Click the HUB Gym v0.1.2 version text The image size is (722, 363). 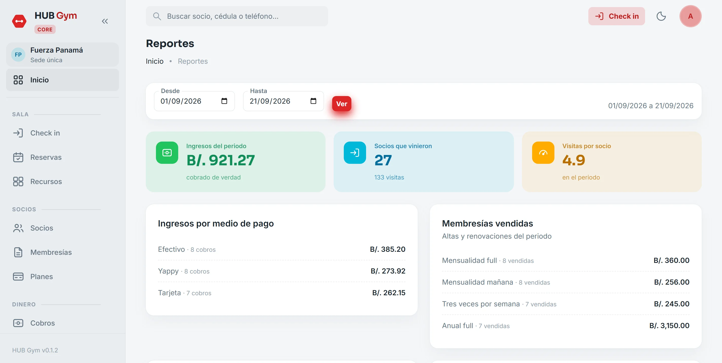coord(35,350)
